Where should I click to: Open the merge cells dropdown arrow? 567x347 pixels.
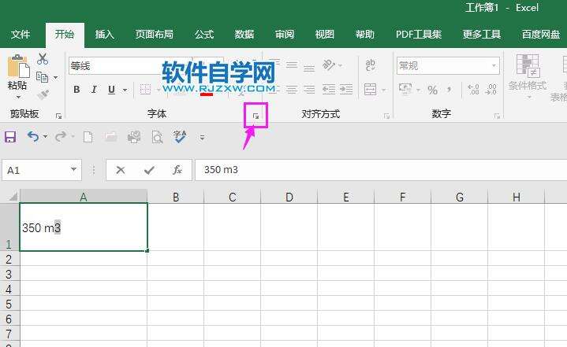384,90
